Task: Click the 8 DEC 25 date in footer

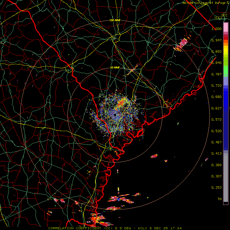Action: [x=159, y=228]
